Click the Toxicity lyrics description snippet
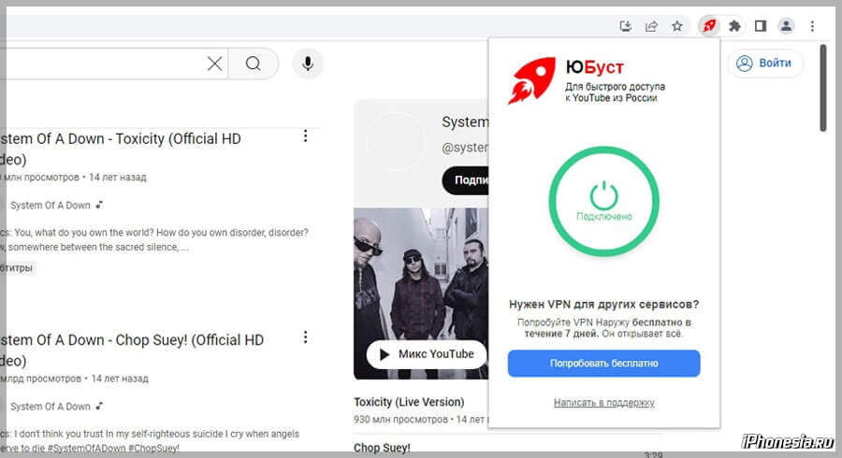Image resolution: width=842 pixels, height=458 pixels. (154, 239)
